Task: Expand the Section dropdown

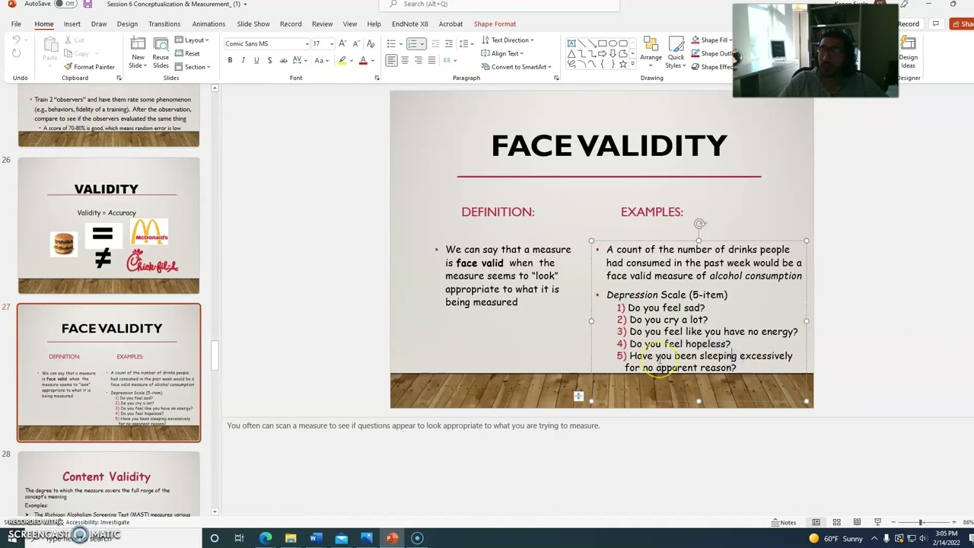Action: 192,67
